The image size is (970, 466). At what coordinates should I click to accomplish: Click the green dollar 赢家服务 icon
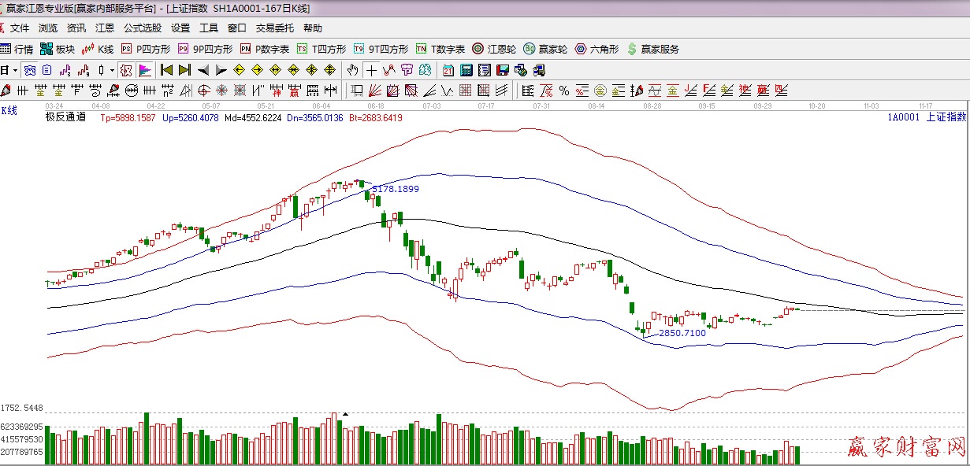point(653,49)
